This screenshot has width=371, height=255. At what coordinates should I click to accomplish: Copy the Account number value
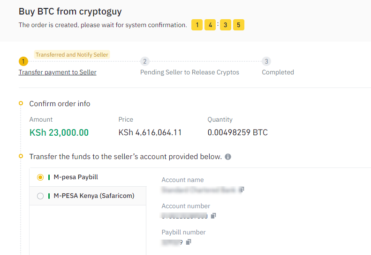click(x=213, y=216)
